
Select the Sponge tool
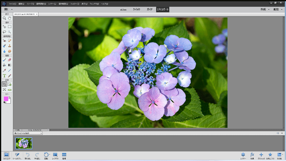[10, 51]
